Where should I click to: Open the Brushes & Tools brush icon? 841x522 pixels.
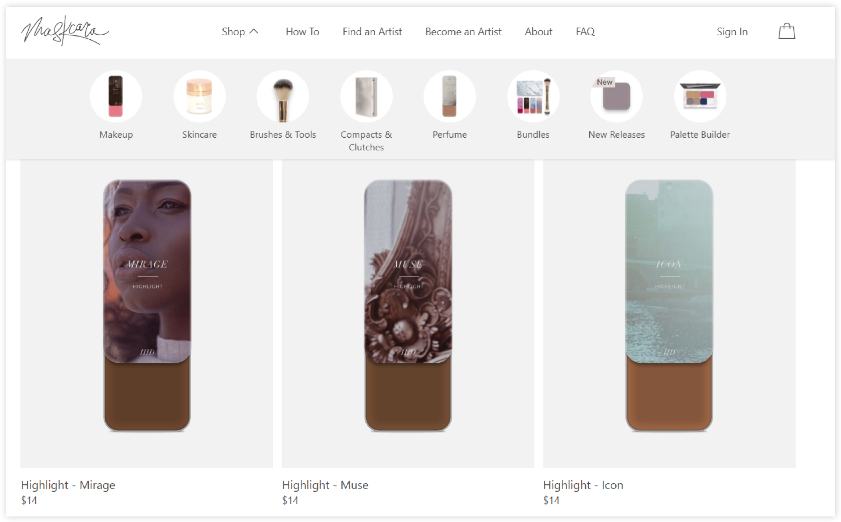[283, 96]
